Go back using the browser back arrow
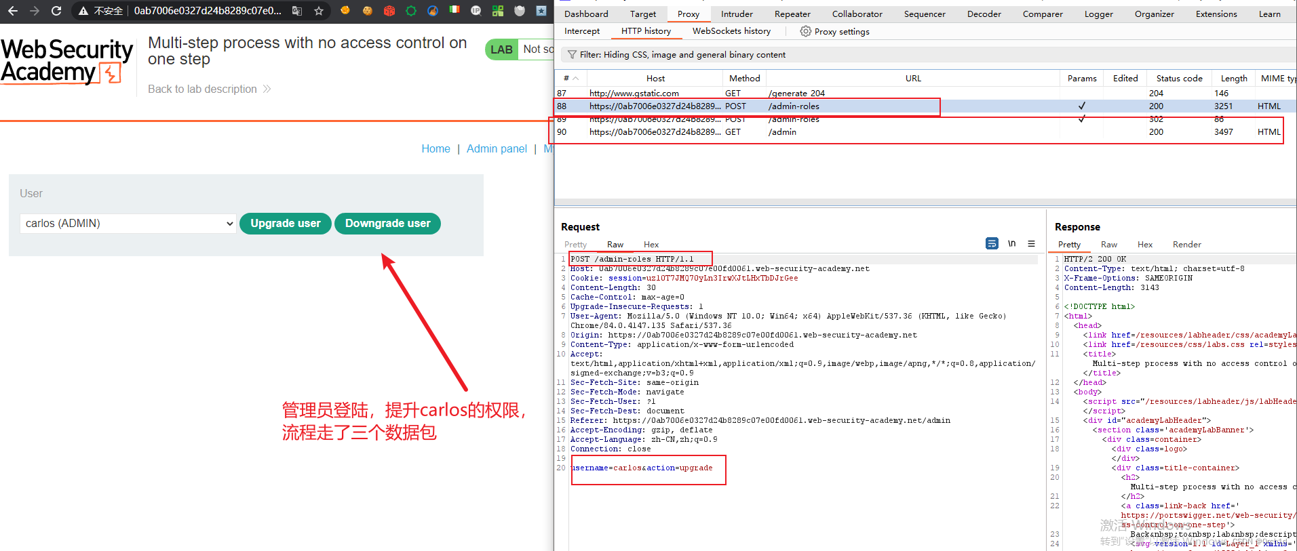This screenshot has height=551, width=1297. pos(12,11)
